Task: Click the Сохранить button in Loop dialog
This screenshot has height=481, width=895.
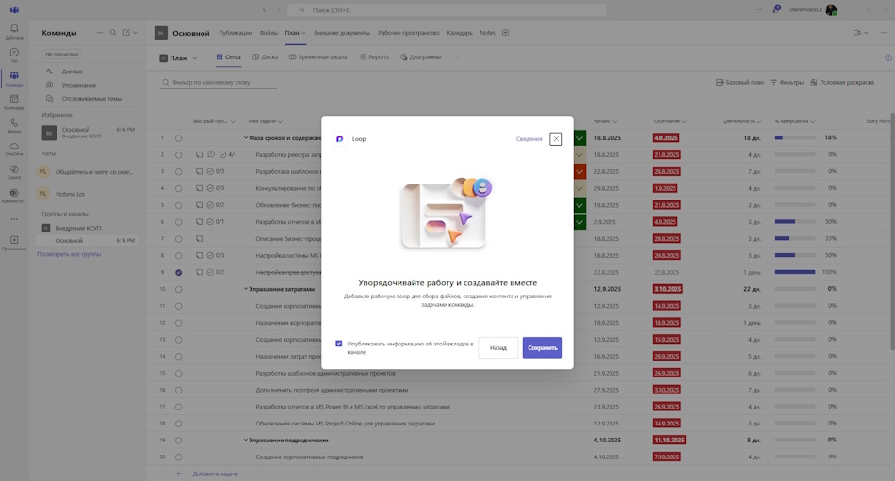Action: (x=543, y=347)
